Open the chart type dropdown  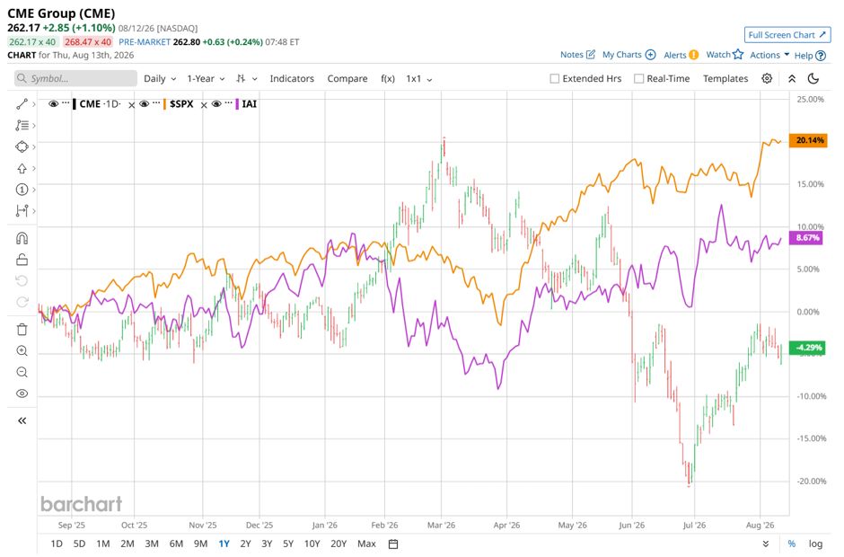click(x=247, y=79)
